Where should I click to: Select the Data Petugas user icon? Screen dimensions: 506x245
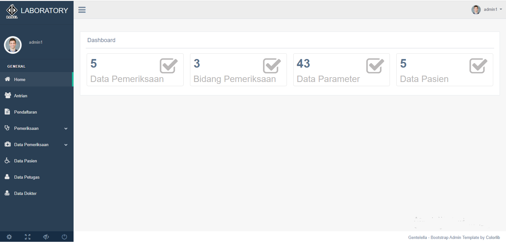pyautogui.click(x=7, y=177)
